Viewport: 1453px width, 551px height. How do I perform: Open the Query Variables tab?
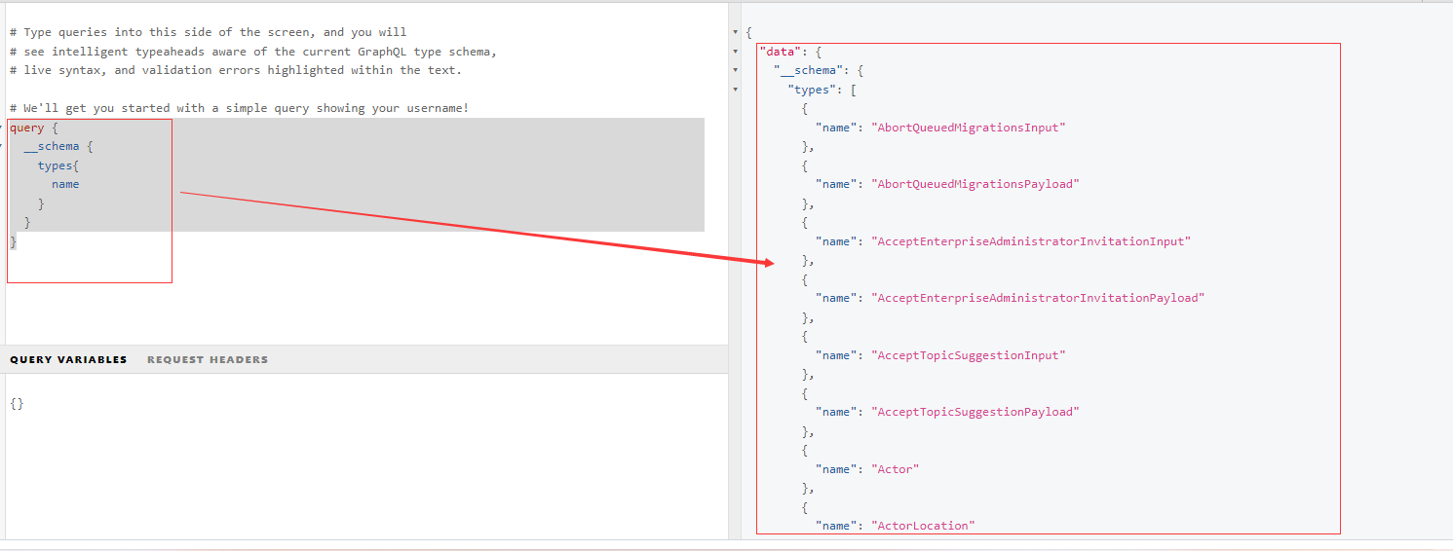(x=68, y=359)
